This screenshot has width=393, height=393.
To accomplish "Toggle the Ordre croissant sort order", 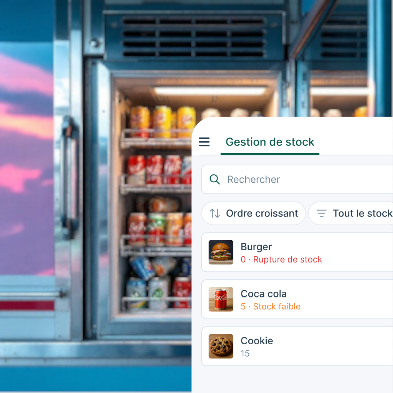I will [253, 213].
